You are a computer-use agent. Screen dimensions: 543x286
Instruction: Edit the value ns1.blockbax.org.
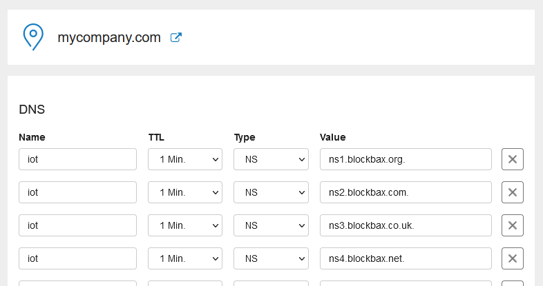[x=406, y=159]
